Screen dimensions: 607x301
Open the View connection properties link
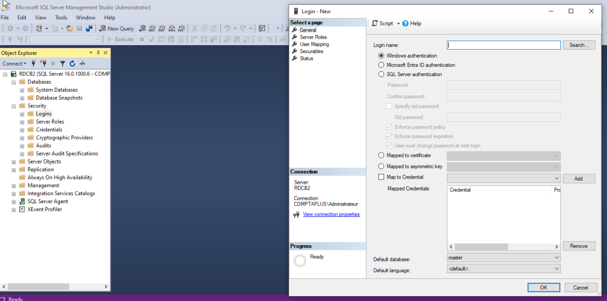pyautogui.click(x=331, y=215)
